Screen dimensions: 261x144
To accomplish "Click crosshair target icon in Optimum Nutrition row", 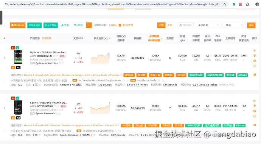I will 255,61.
